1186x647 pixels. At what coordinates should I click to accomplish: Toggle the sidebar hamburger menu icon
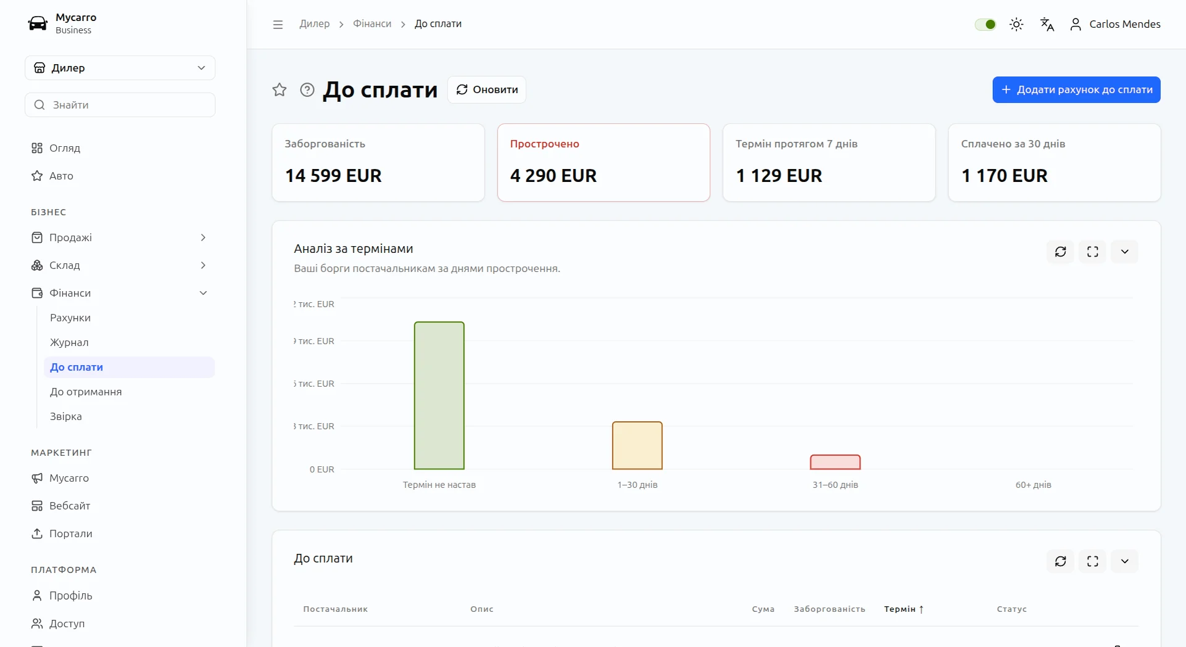tap(278, 24)
